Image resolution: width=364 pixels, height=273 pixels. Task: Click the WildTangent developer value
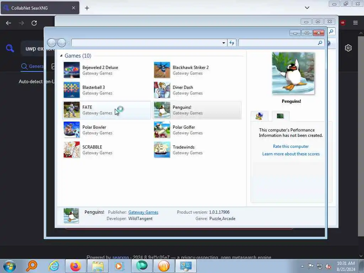click(140, 219)
